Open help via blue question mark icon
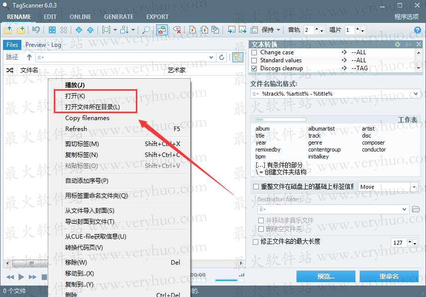Screen dimensions: 426x297 coord(418,30)
